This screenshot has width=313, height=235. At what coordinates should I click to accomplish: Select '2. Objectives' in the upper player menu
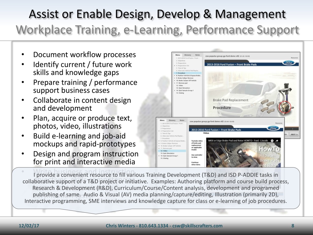click(181, 61)
